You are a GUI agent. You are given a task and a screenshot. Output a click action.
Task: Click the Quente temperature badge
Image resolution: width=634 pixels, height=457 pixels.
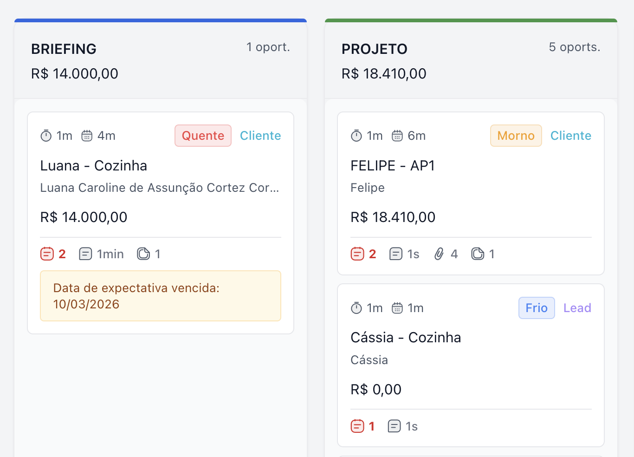click(x=203, y=136)
